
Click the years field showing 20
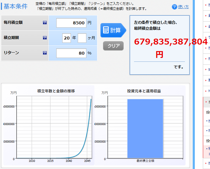click(67, 38)
